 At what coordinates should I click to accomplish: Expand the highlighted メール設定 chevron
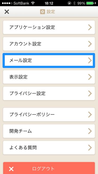coord(90,60)
